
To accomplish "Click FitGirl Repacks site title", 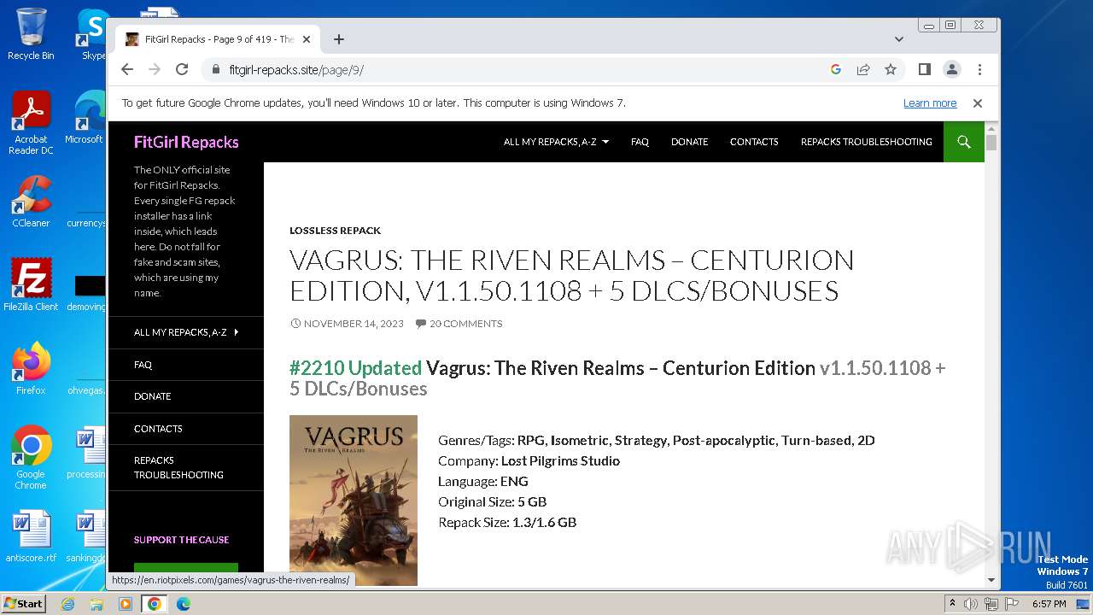I will pyautogui.click(x=186, y=142).
